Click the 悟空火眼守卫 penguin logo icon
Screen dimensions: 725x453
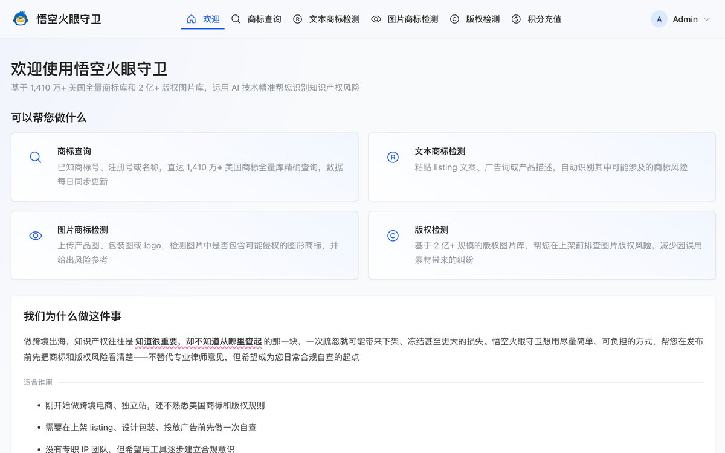(x=21, y=19)
